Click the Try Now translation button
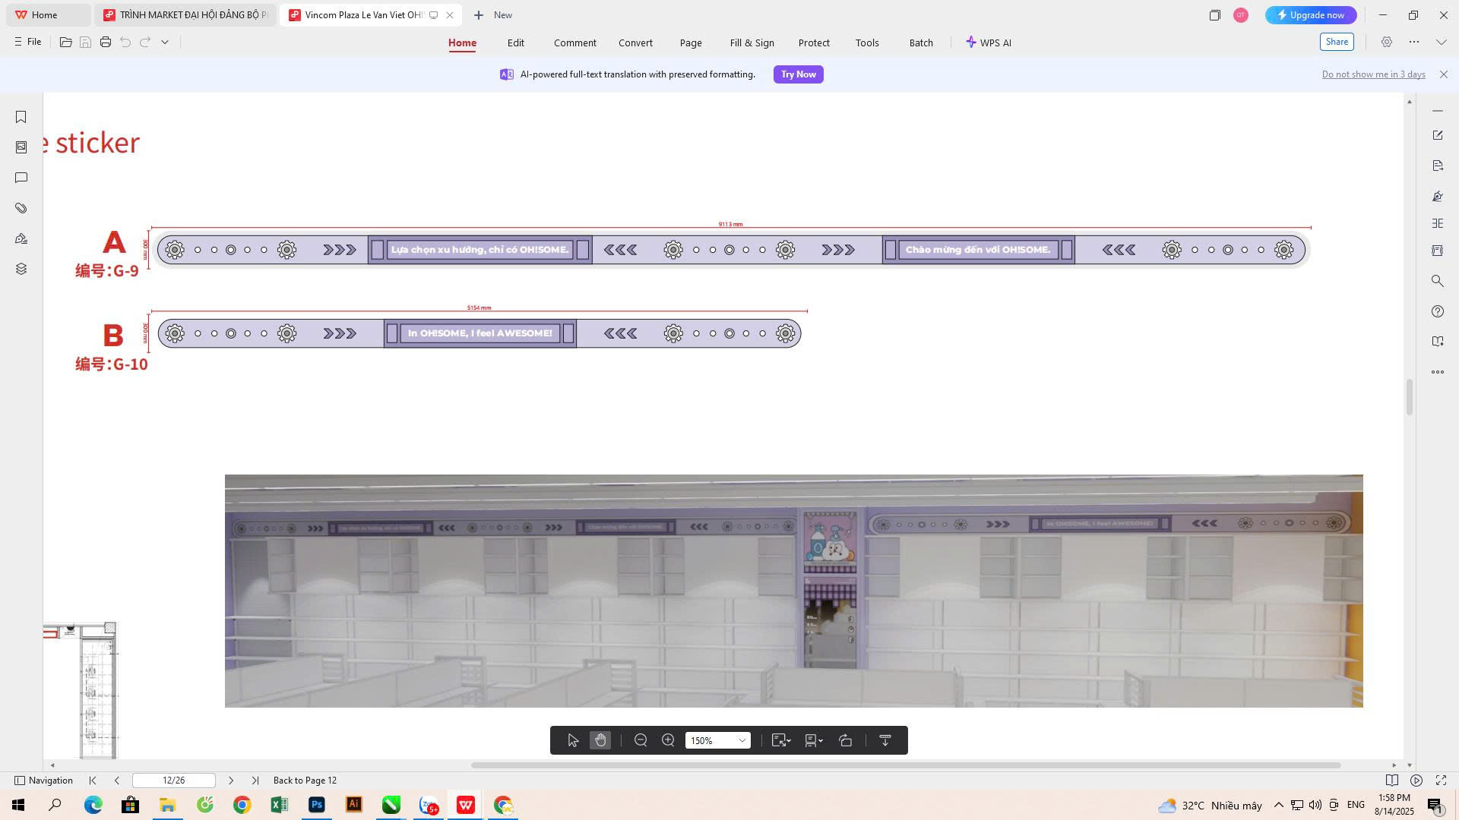This screenshot has width=1459, height=820. click(x=799, y=74)
